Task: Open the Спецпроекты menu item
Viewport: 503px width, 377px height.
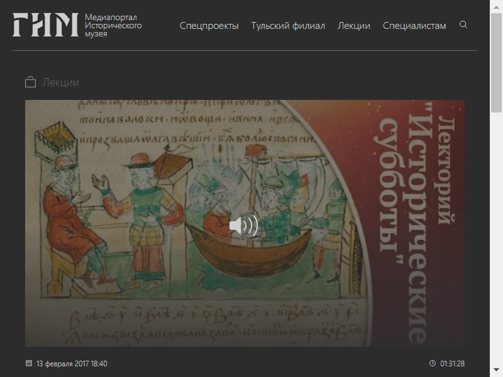Action: click(209, 26)
